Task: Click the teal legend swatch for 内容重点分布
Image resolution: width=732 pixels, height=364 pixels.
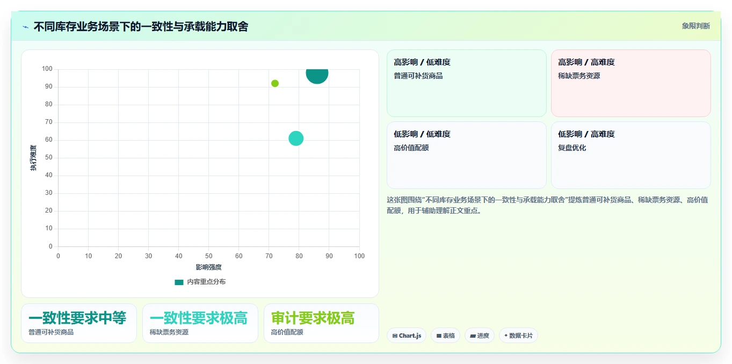Action: pyautogui.click(x=179, y=282)
